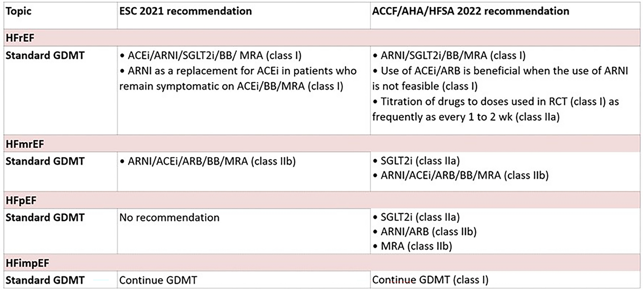Viewport: 643px width, 290px height.
Task: Click the 'Continue GDMT (class I)' cell
Action: click(x=430, y=280)
